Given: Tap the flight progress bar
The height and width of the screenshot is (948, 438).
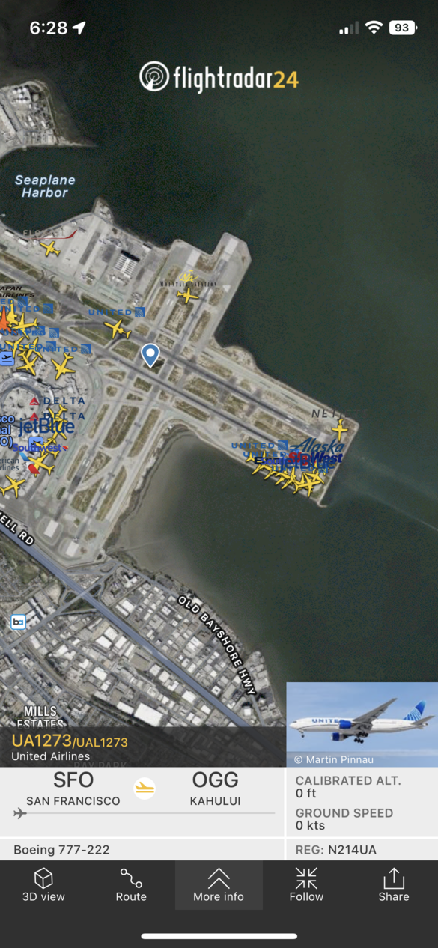Looking at the screenshot, I should (144, 814).
